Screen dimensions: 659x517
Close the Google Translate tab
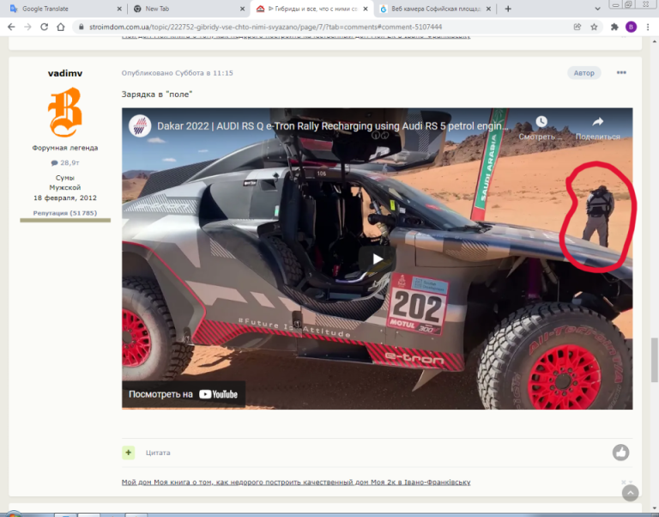(x=119, y=9)
